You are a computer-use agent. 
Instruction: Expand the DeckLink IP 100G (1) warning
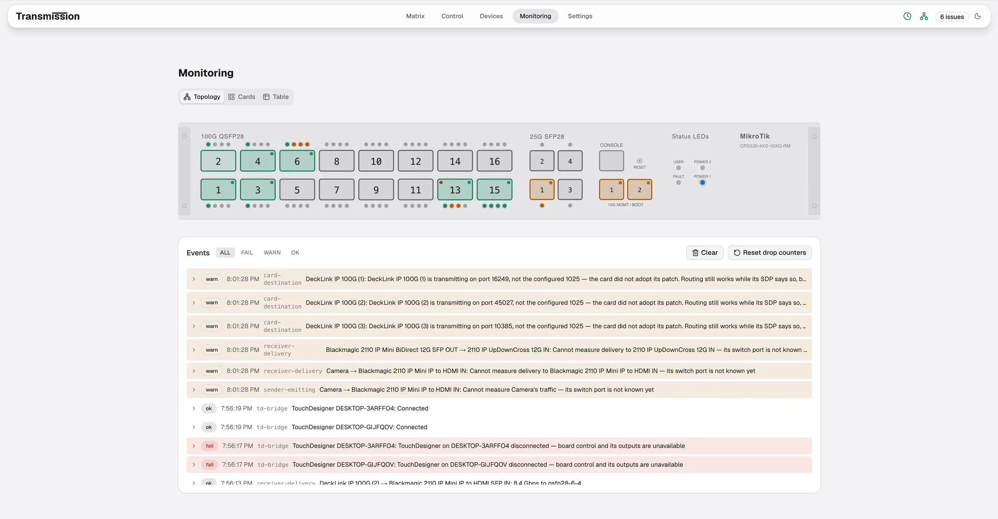[194, 279]
